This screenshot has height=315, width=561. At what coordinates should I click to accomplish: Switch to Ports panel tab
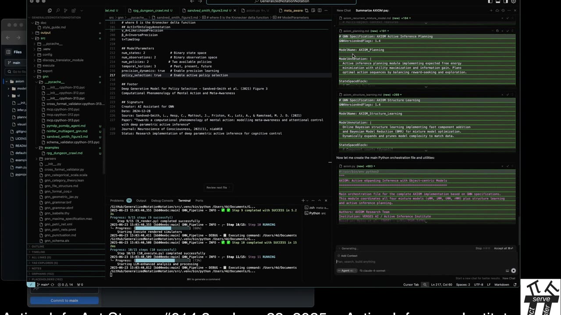coord(199,200)
